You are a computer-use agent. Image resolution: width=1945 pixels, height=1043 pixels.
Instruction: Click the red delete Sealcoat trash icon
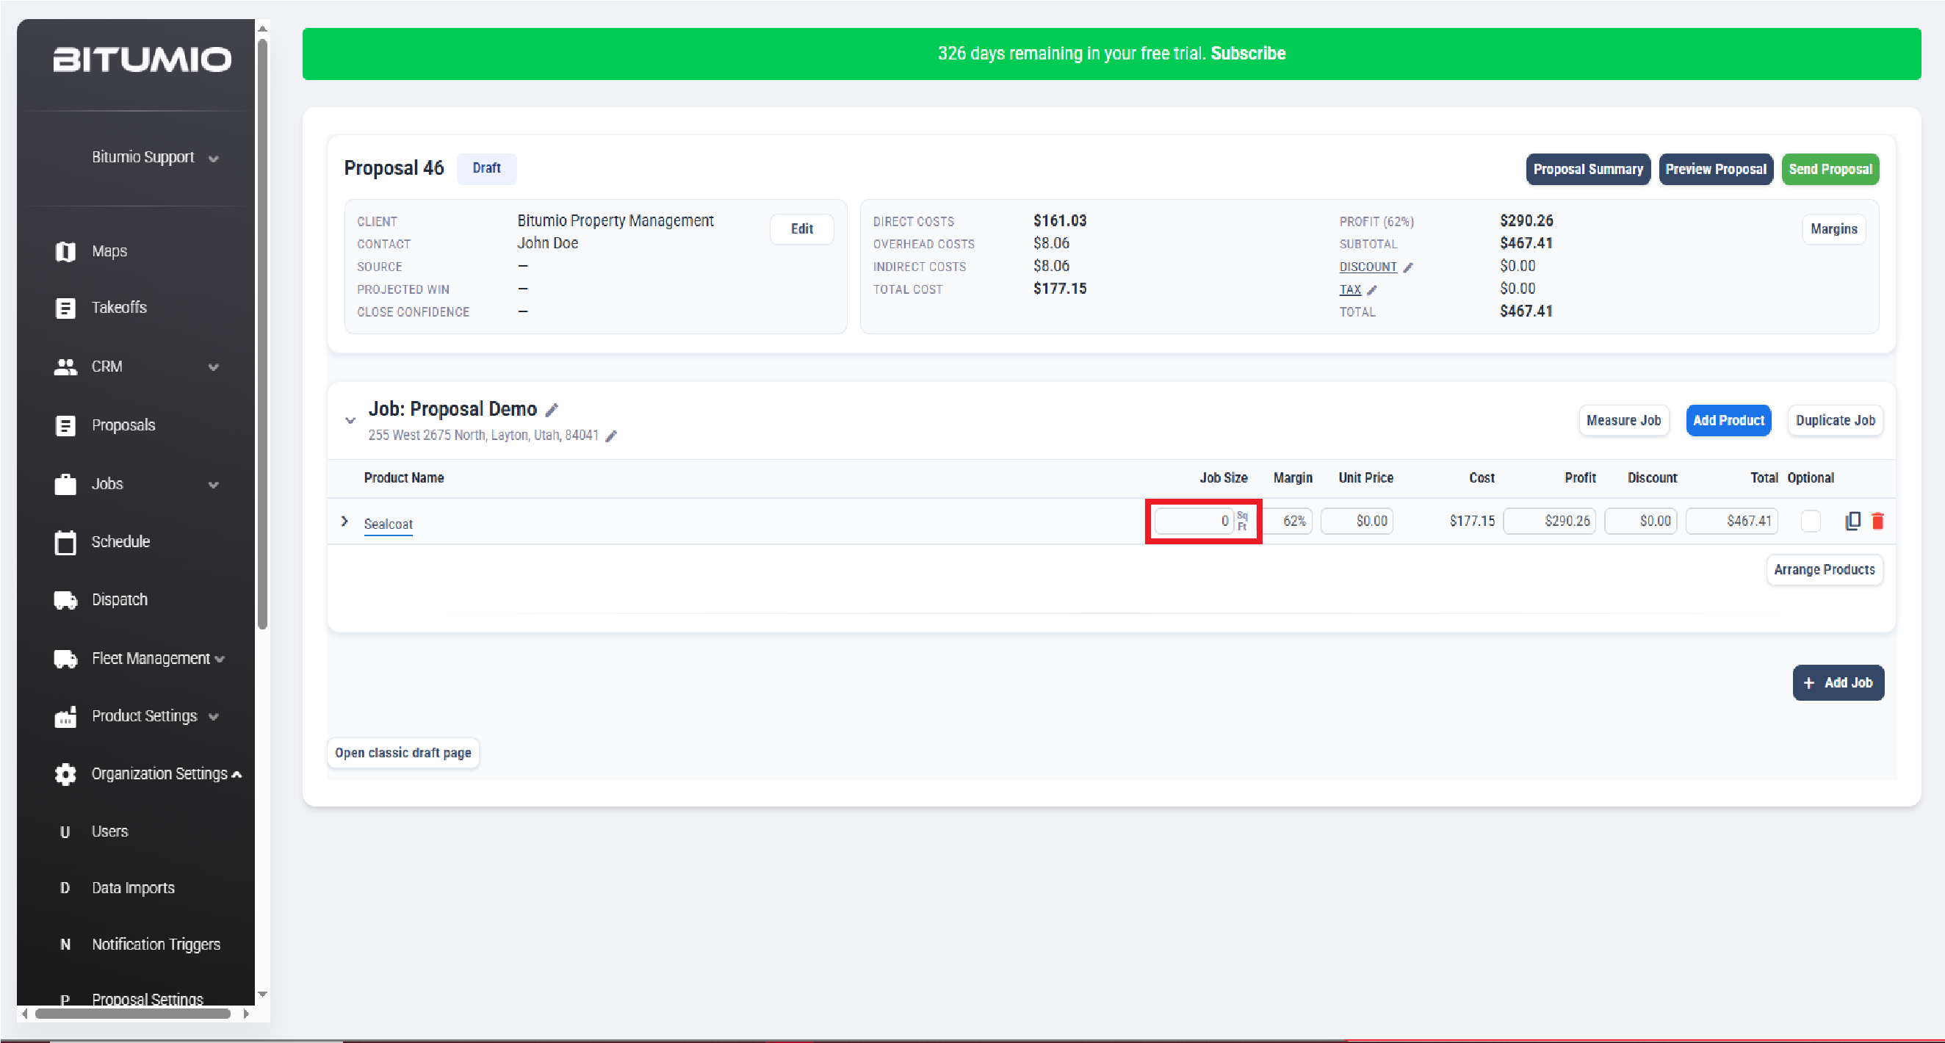click(x=1878, y=520)
